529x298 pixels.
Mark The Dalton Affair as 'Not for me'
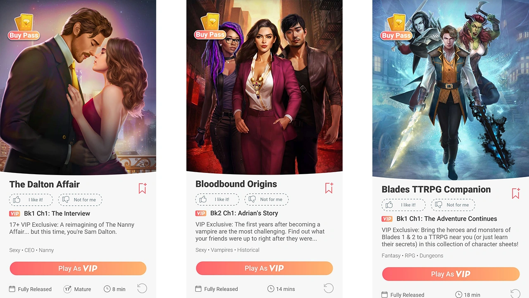(x=80, y=200)
